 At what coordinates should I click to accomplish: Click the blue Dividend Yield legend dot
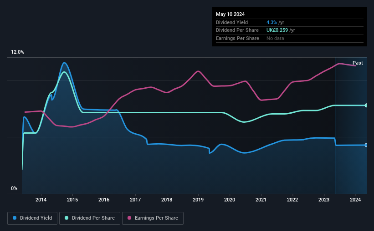tap(15, 218)
